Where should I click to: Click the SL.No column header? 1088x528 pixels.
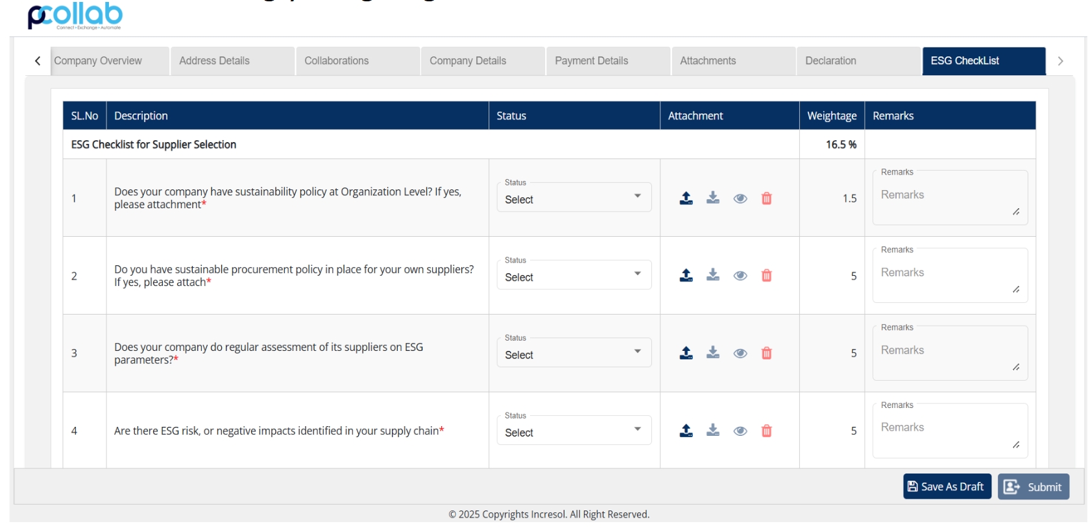pos(84,116)
